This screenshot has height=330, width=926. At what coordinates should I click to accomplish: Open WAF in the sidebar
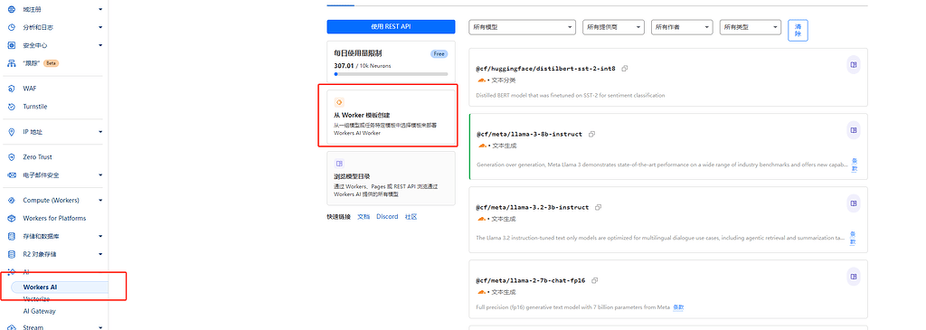pyautogui.click(x=30, y=89)
